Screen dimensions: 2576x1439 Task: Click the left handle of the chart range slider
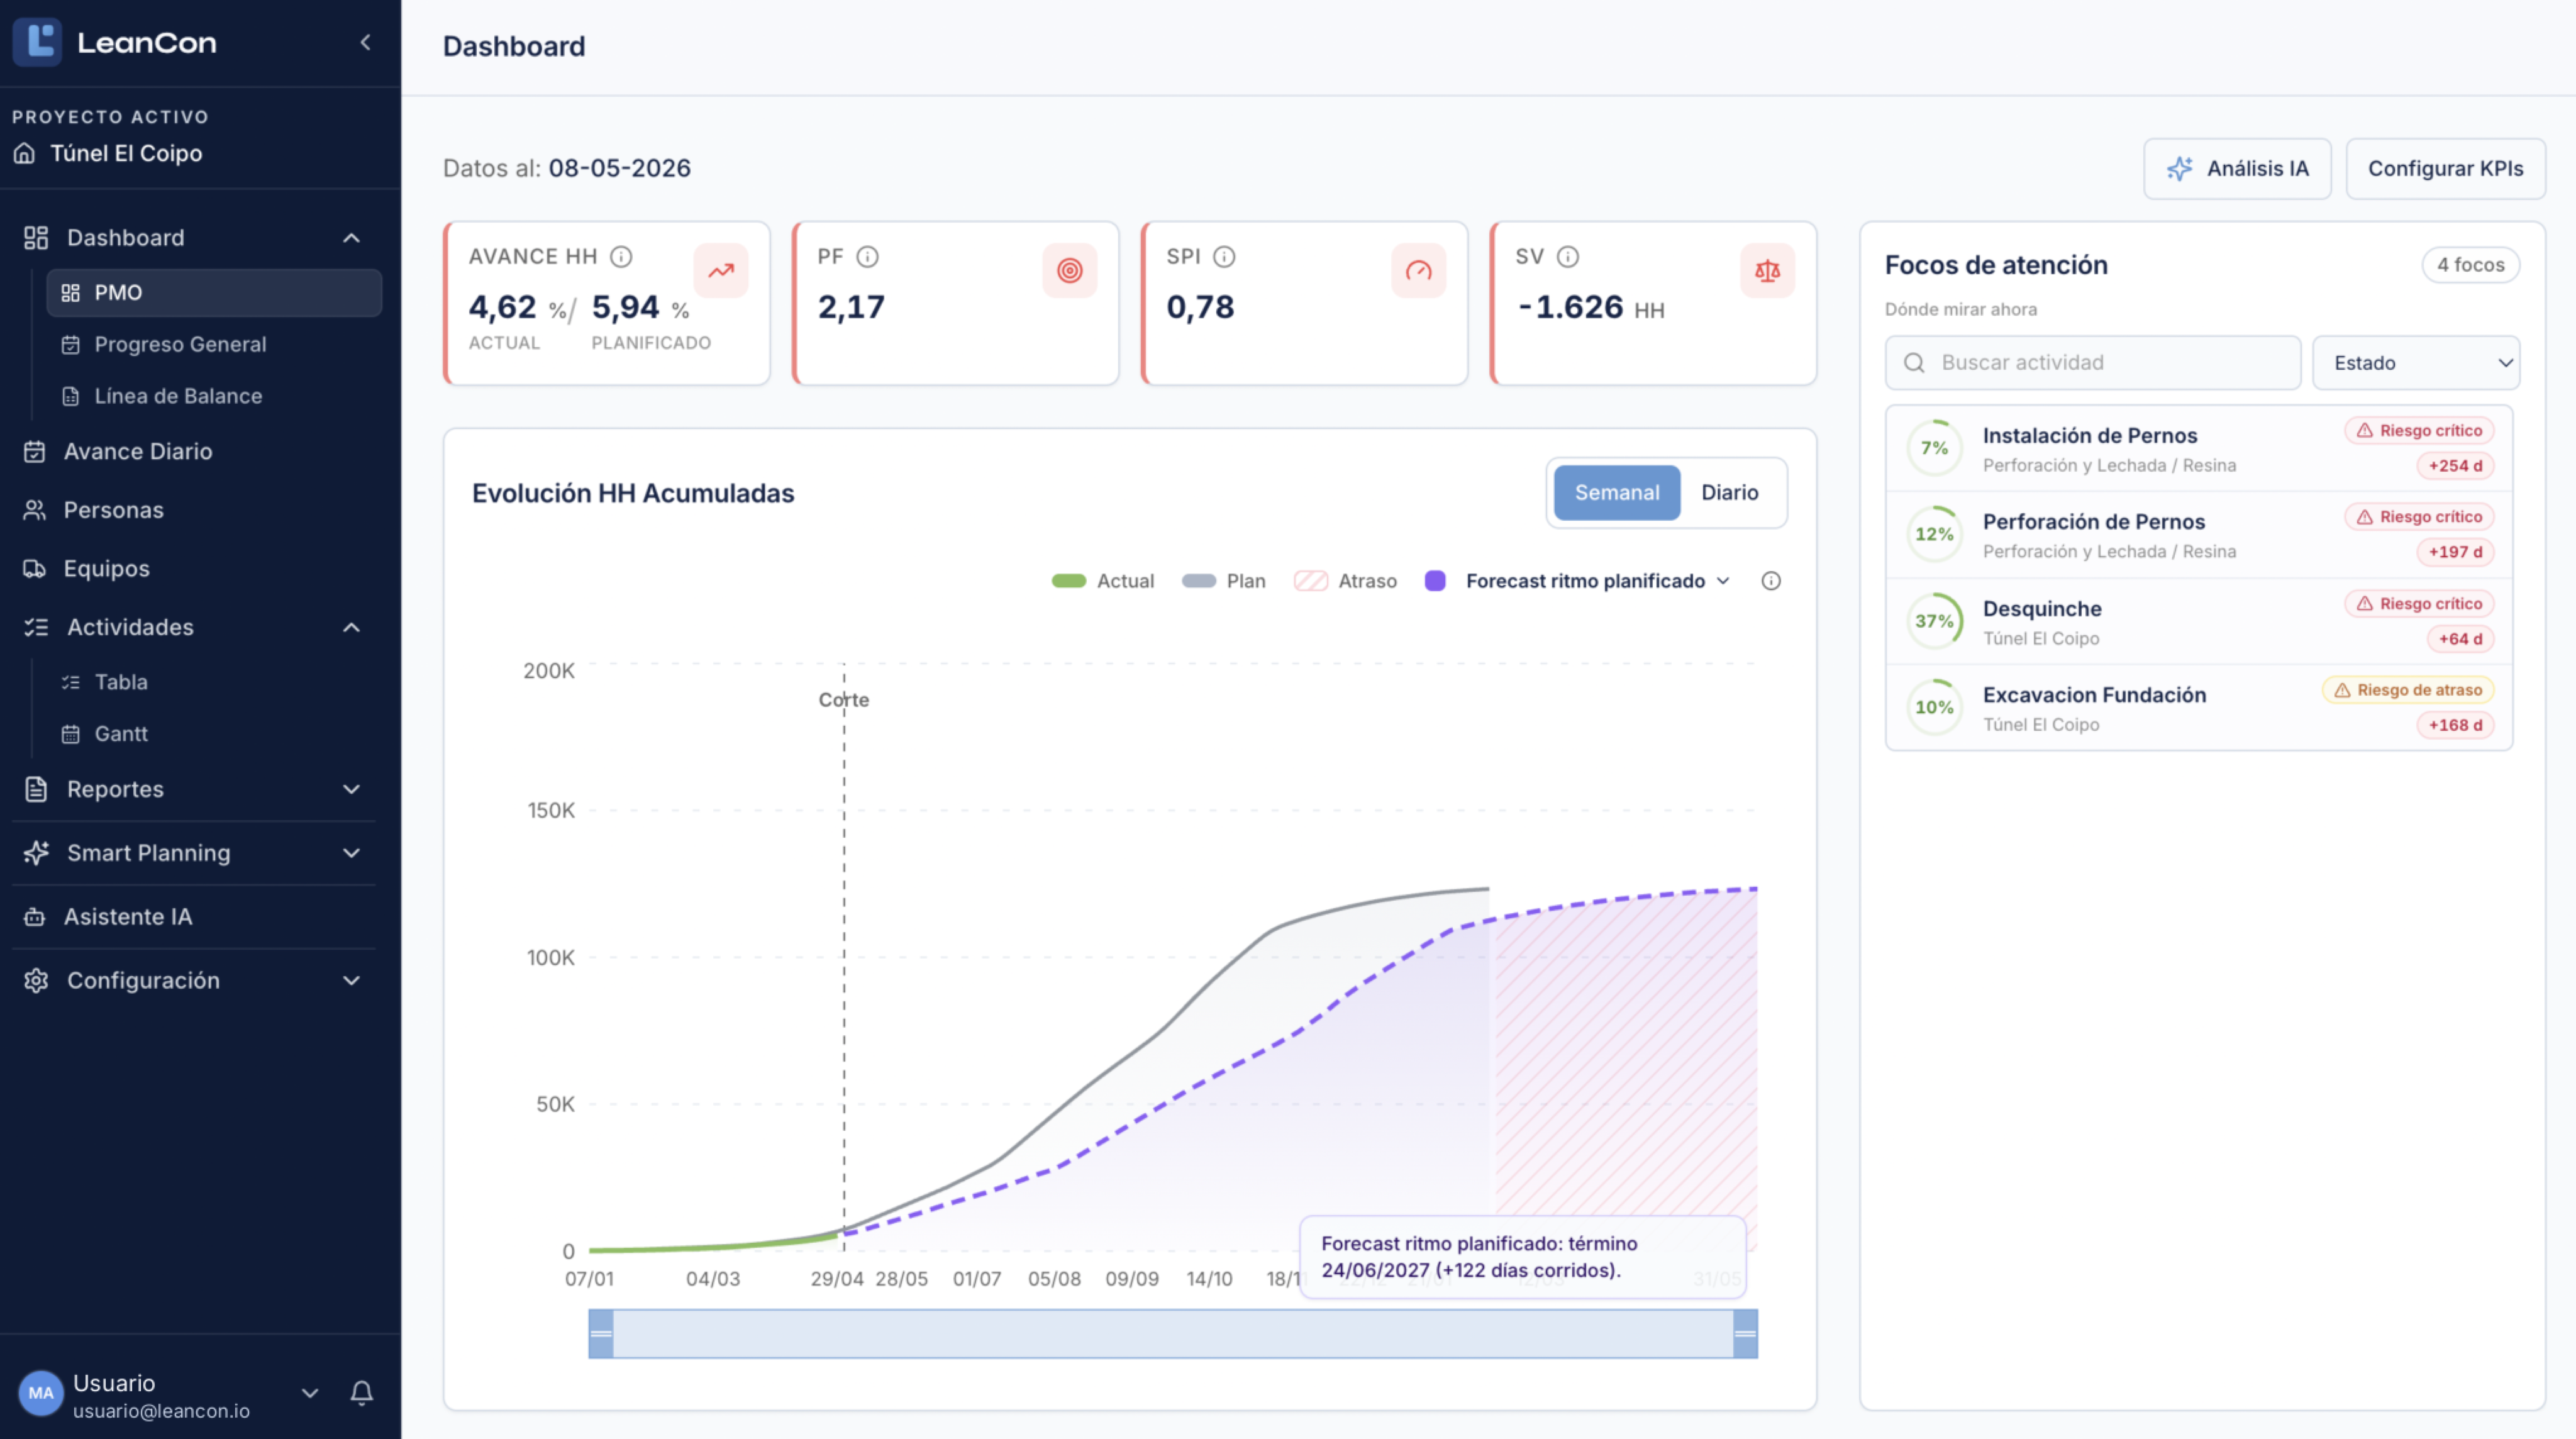[601, 1334]
